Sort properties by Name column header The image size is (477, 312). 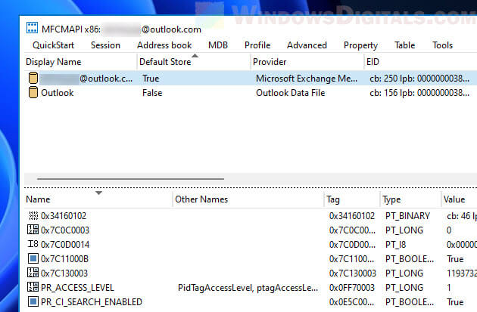click(x=98, y=199)
